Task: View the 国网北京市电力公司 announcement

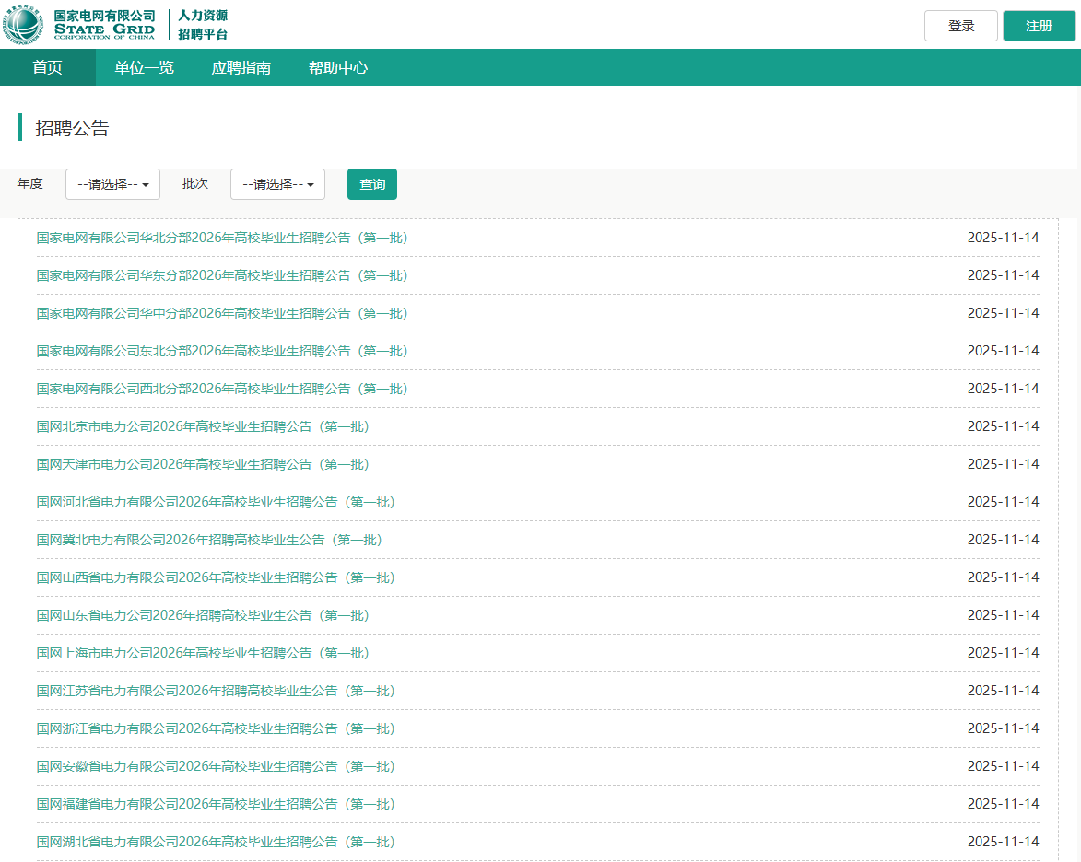Action: (203, 426)
